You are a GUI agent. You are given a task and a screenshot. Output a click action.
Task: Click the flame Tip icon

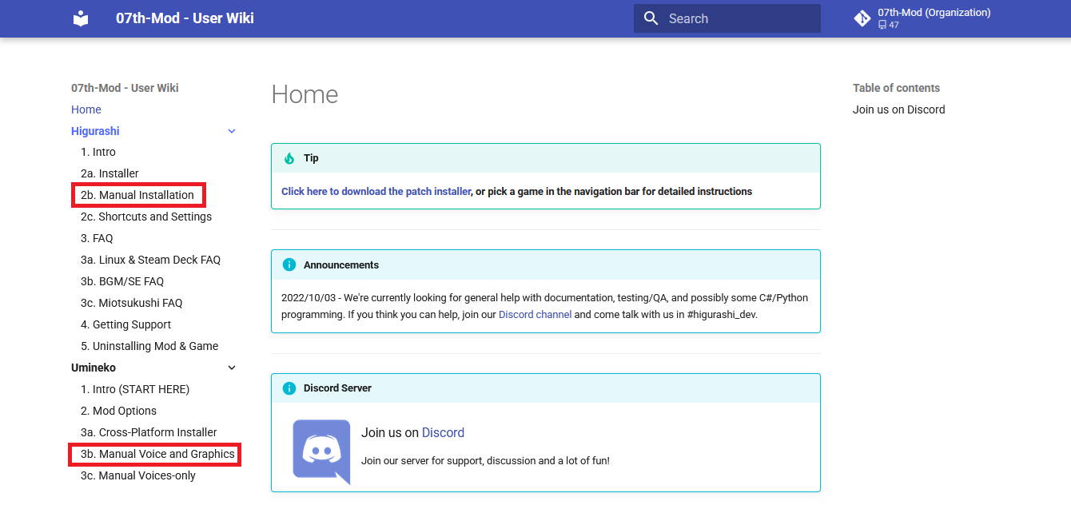click(x=289, y=158)
